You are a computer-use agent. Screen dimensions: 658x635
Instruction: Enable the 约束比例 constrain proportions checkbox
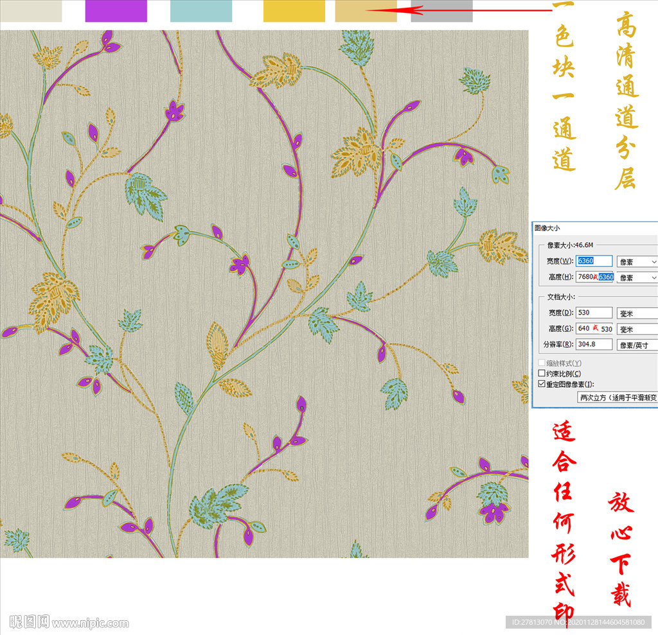point(541,373)
